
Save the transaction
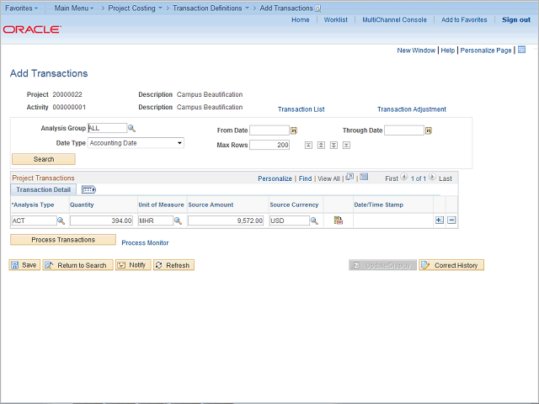click(24, 265)
